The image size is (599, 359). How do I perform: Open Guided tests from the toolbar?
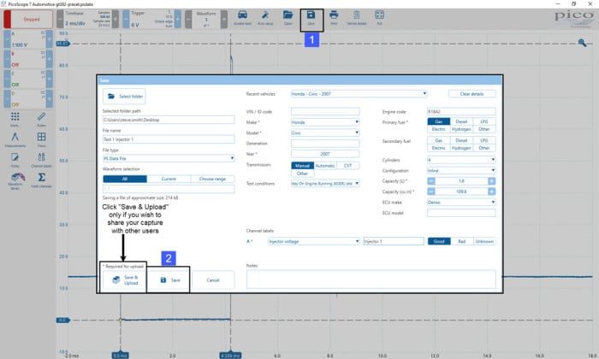pyautogui.click(x=242, y=18)
